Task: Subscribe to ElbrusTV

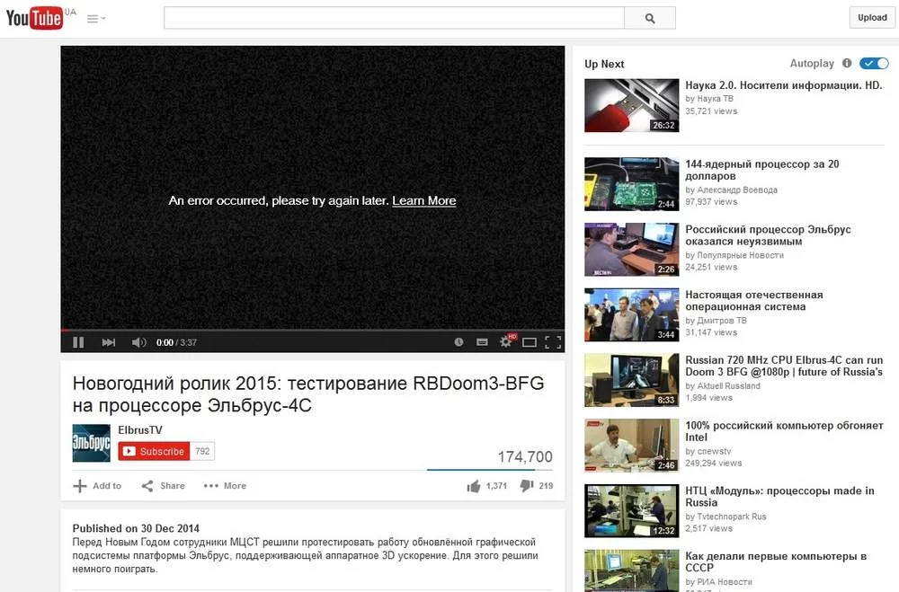Action: point(154,451)
